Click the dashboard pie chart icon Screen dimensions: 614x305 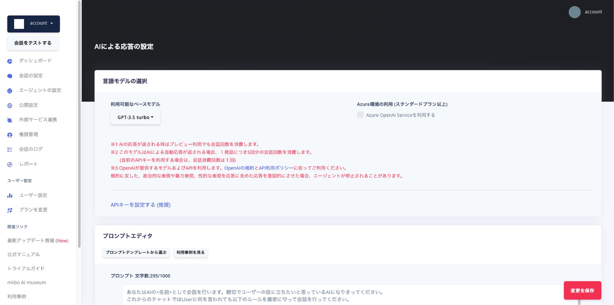(x=10, y=61)
